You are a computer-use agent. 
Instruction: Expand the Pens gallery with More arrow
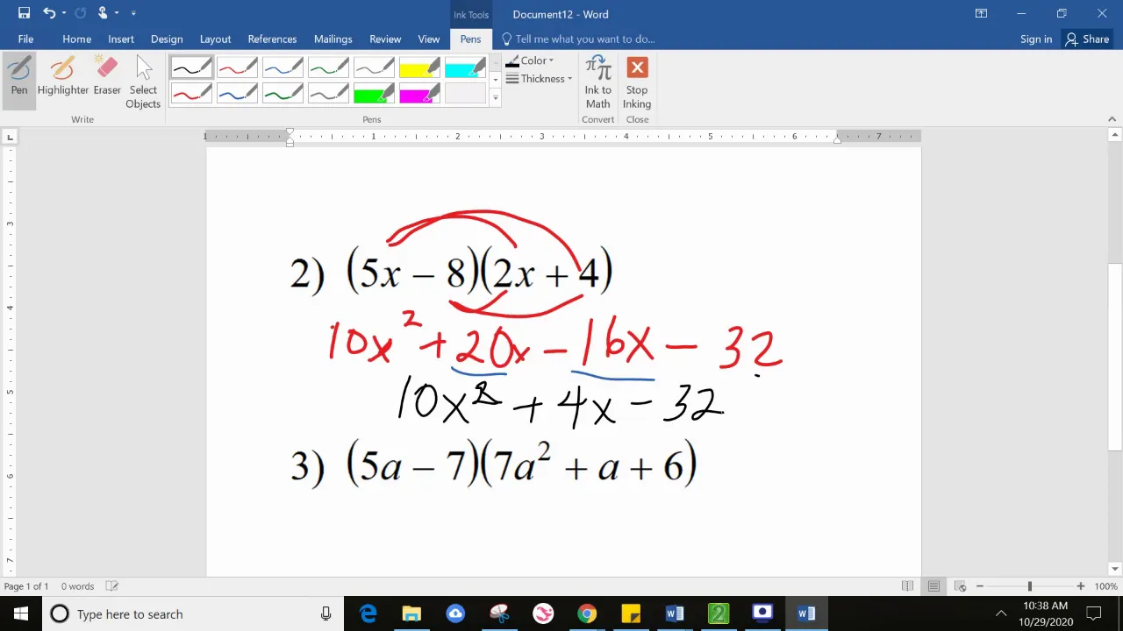point(496,98)
